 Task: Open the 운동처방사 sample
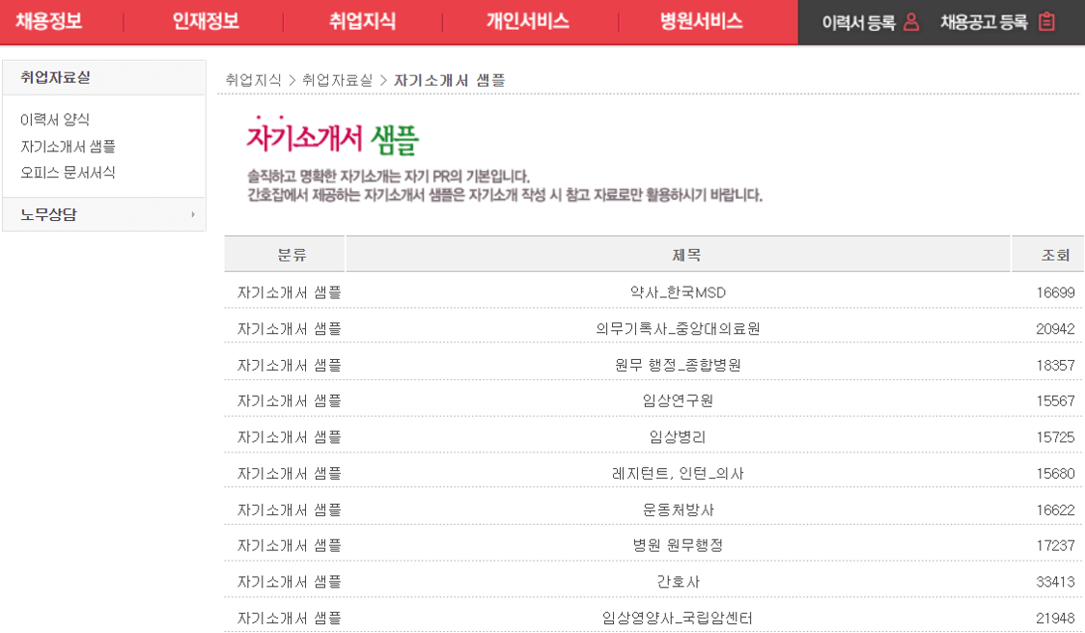point(678,509)
